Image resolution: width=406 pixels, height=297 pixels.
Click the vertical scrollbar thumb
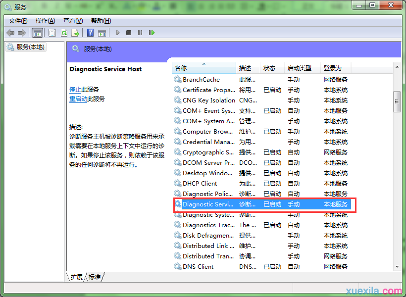pyautogui.click(x=397, y=101)
